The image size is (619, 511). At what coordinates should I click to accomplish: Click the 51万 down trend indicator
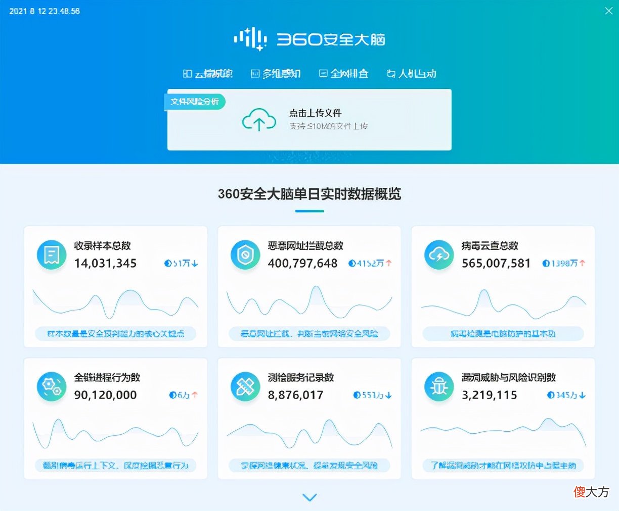(x=181, y=263)
